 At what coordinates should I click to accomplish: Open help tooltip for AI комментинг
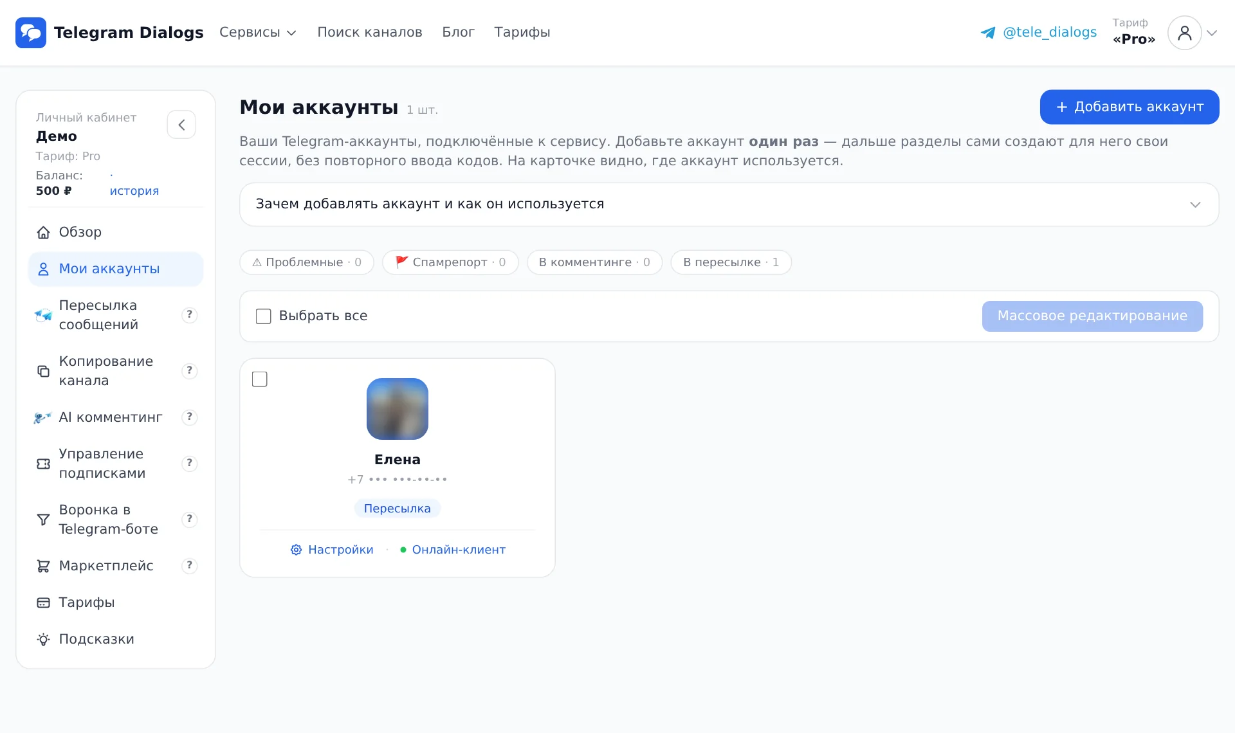(189, 417)
